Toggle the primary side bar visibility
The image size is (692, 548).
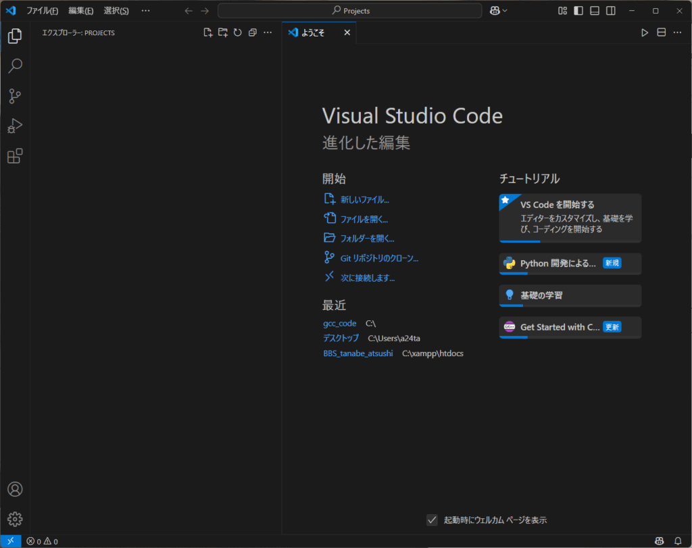pyautogui.click(x=578, y=11)
